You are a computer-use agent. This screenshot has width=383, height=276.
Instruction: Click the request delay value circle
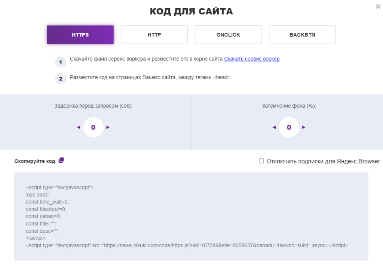93,127
